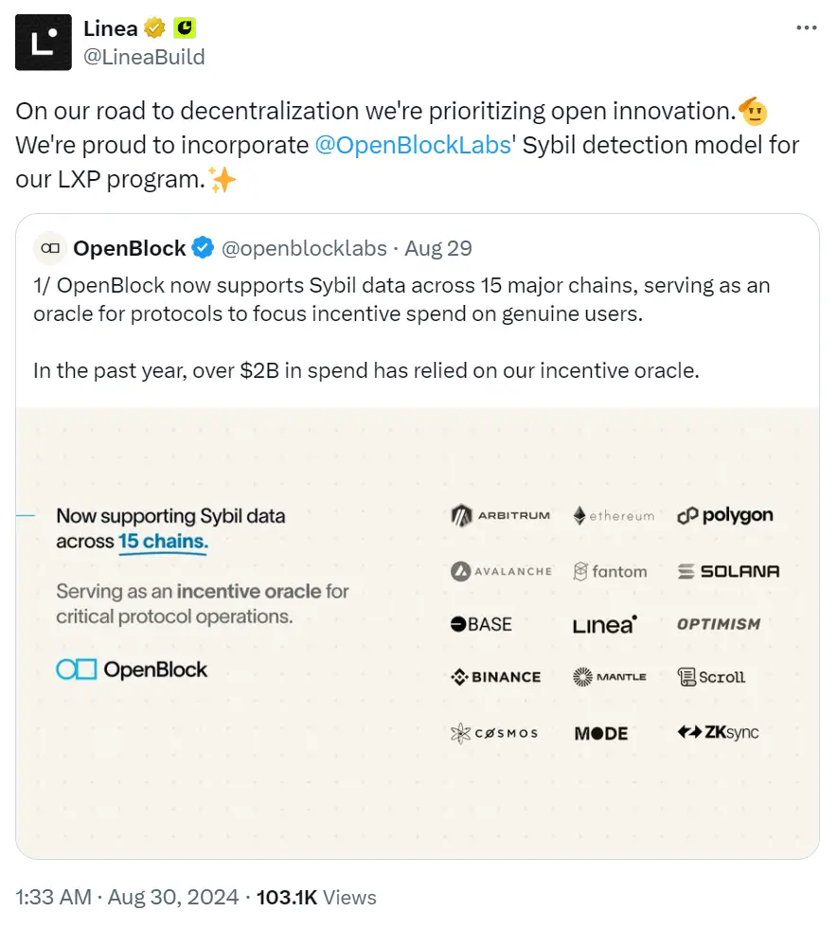The width and height of the screenshot is (838, 929).
Task: Click OpenBlock's blue verification checkmark
Action: pyautogui.click(x=202, y=248)
